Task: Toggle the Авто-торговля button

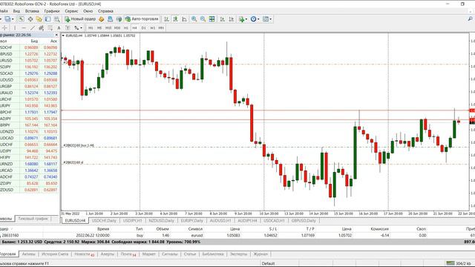Action: (142, 19)
